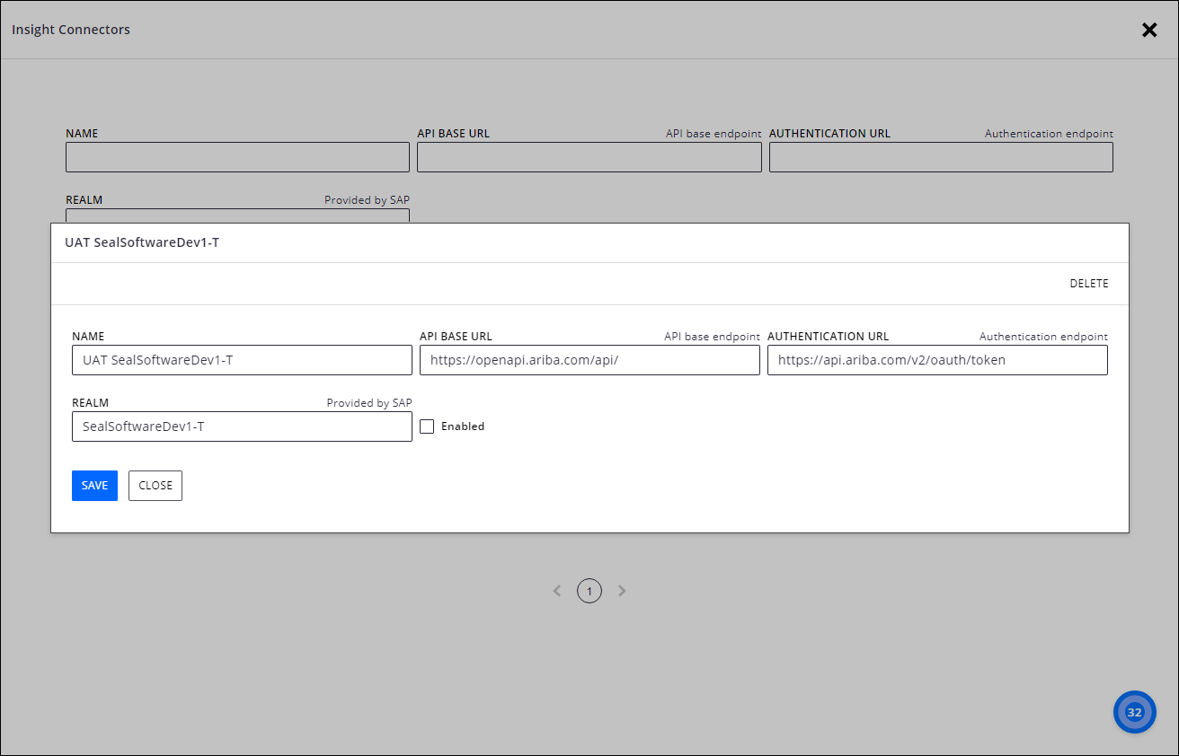The image size is (1179, 756).
Task: Close the connector editing dialog
Action: [x=155, y=485]
